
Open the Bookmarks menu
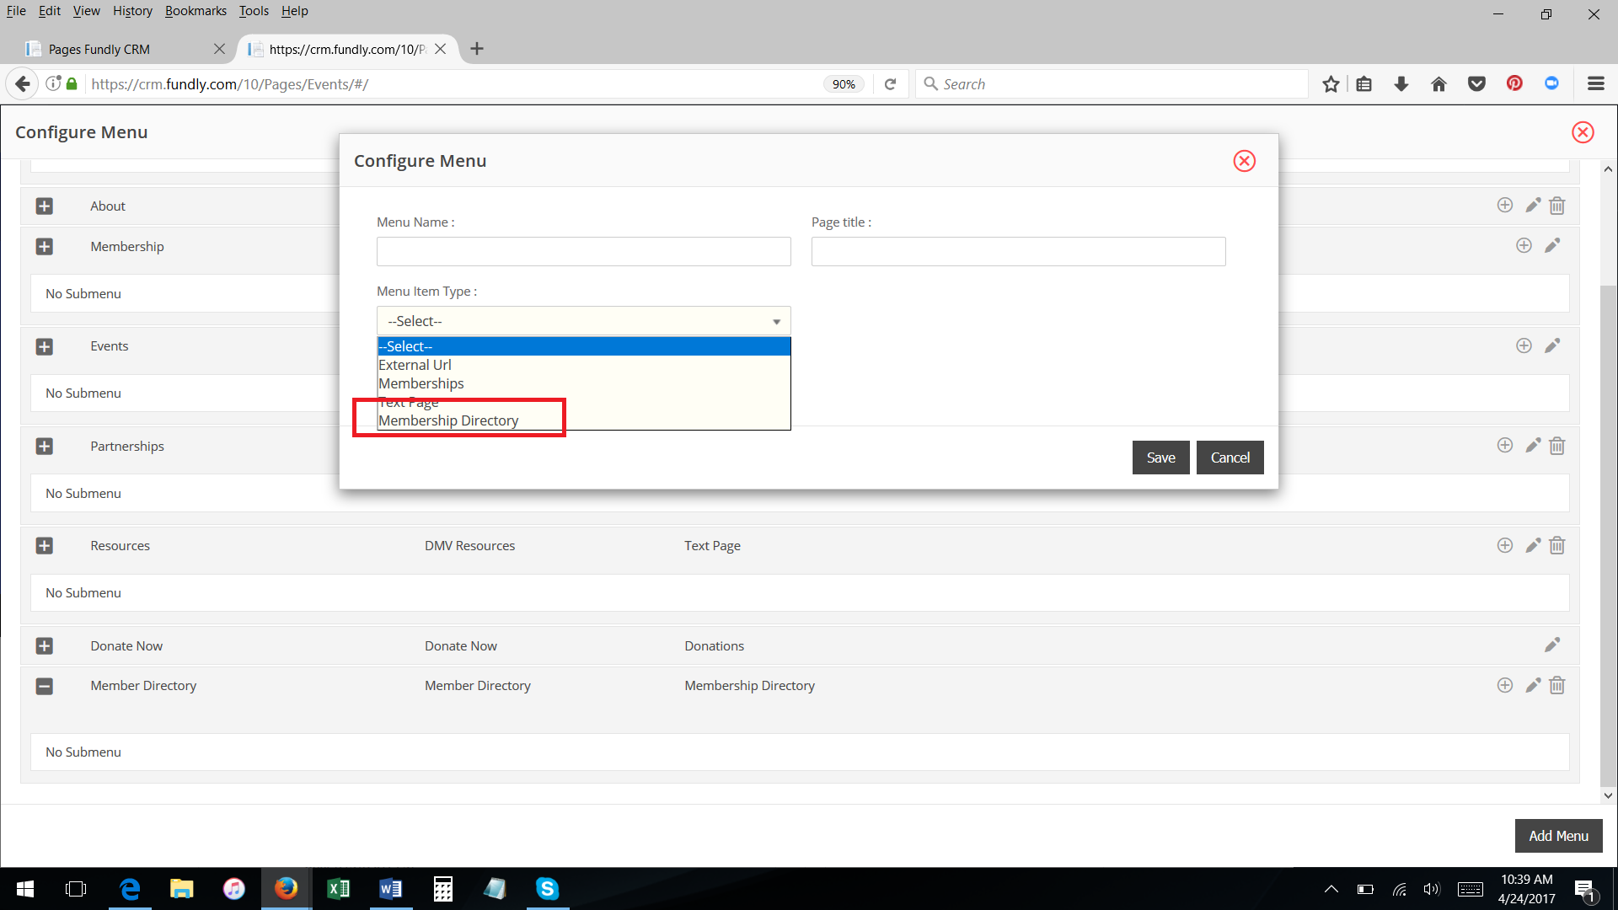[196, 11]
